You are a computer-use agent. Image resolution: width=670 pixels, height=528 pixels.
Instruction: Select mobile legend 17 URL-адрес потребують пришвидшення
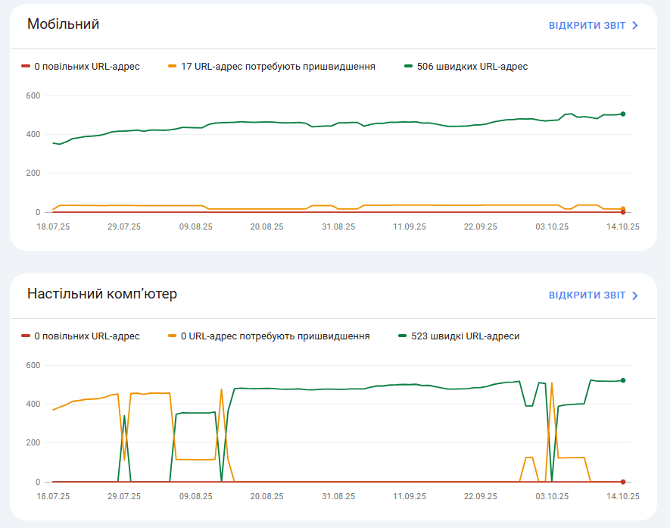click(x=272, y=67)
